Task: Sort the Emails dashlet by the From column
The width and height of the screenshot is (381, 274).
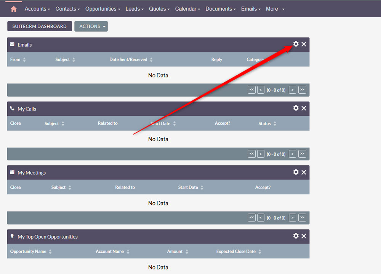Action: pos(15,59)
